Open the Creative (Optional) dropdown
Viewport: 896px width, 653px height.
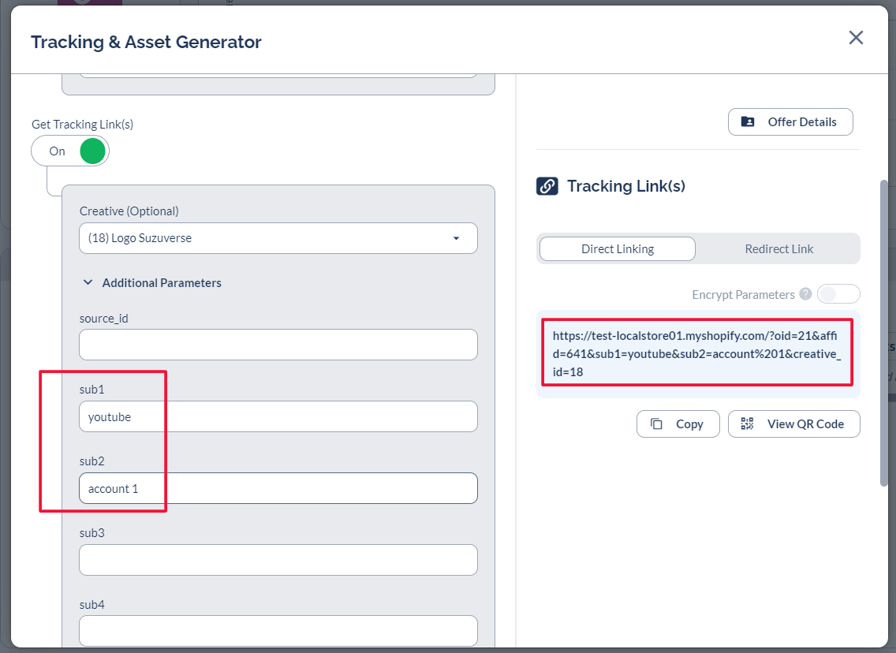point(278,238)
